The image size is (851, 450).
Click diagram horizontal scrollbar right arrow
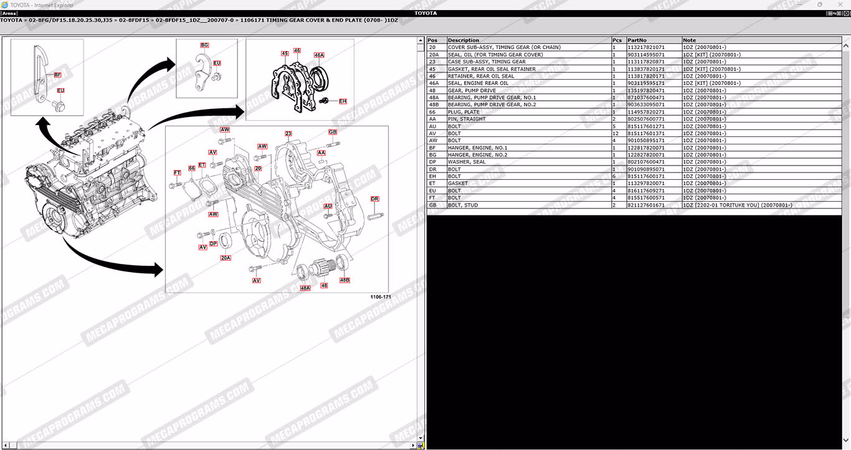click(x=414, y=446)
